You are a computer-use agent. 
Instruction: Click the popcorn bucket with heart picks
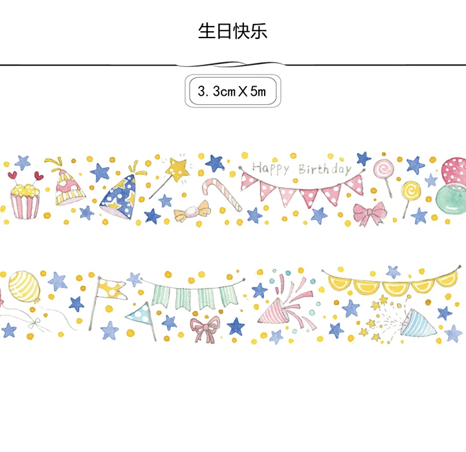click(25, 195)
